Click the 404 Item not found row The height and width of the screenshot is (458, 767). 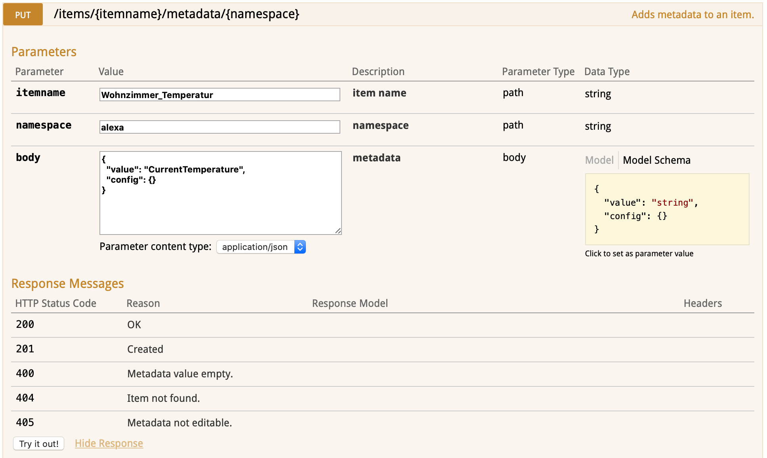(x=163, y=398)
